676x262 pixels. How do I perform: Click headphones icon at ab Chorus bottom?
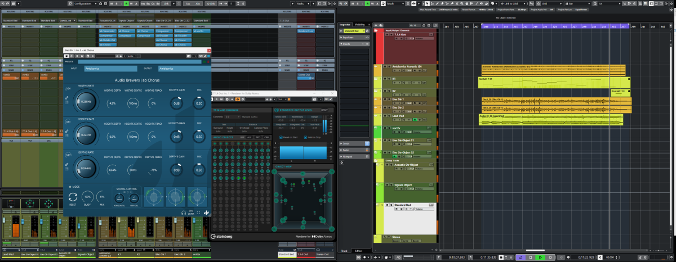click(x=184, y=213)
